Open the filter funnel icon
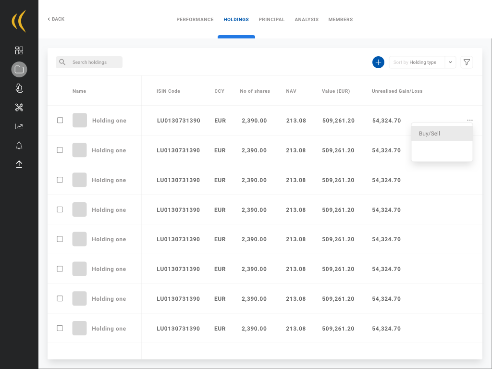 467,62
